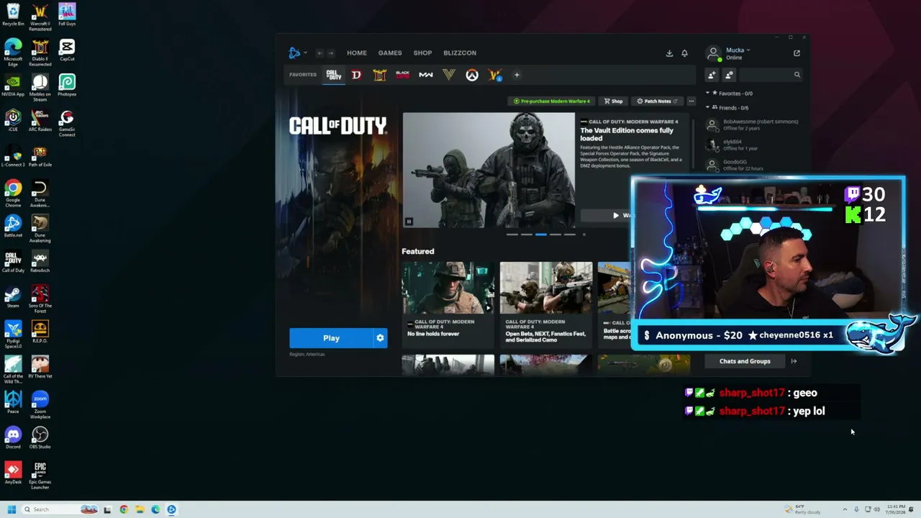Go to the HOME tab

click(357, 53)
